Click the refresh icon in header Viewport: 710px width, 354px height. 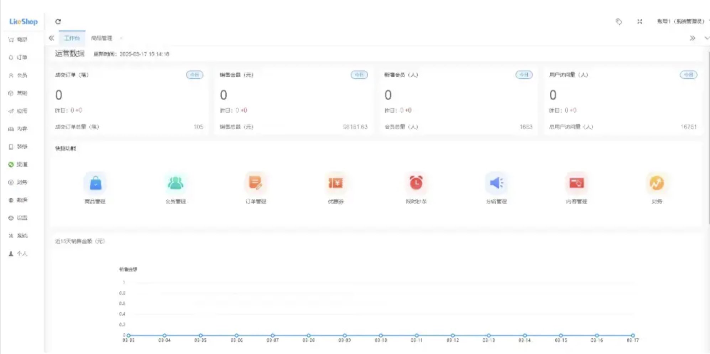(x=58, y=22)
